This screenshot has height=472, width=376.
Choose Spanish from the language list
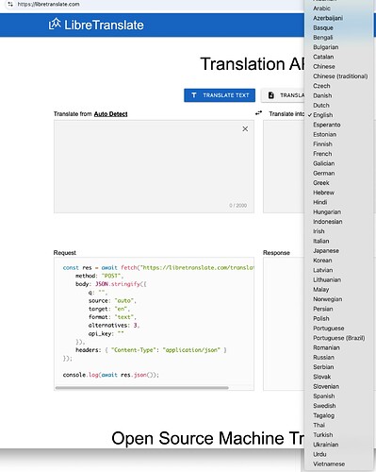(x=323, y=396)
